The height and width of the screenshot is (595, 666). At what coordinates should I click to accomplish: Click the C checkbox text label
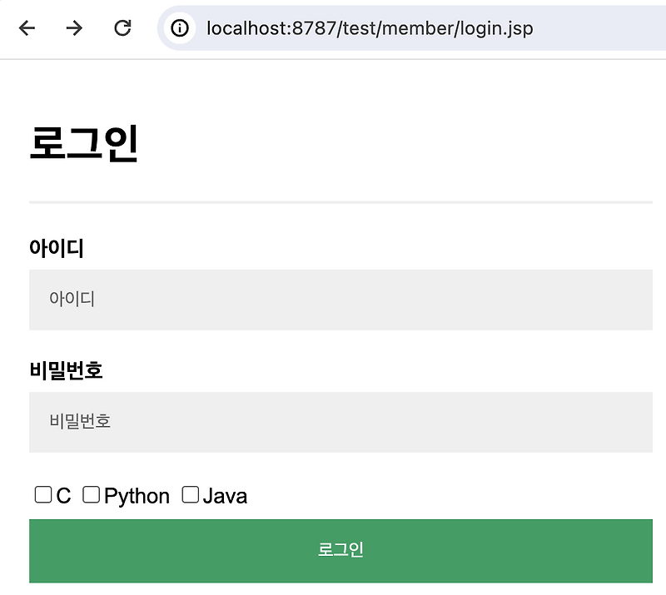pyautogui.click(x=60, y=495)
